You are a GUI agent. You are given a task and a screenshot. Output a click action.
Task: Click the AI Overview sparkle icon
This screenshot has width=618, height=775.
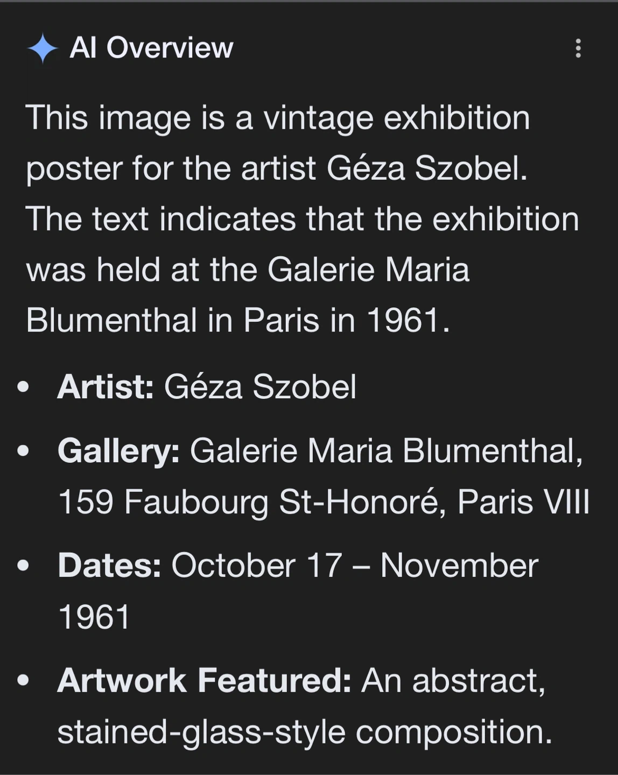(43, 48)
